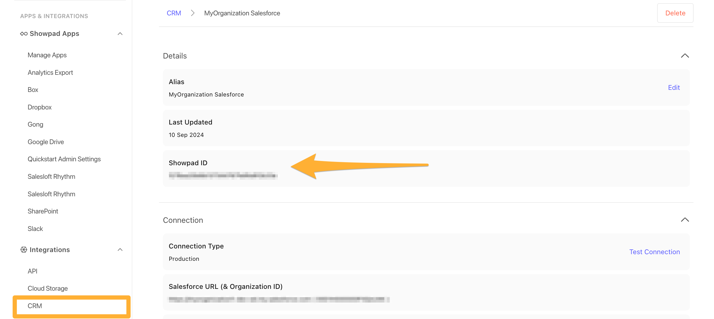Click Test Connection link
714x319 pixels.
655,252
